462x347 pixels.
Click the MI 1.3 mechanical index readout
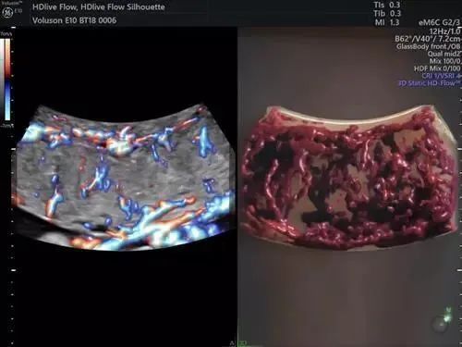tap(387, 22)
